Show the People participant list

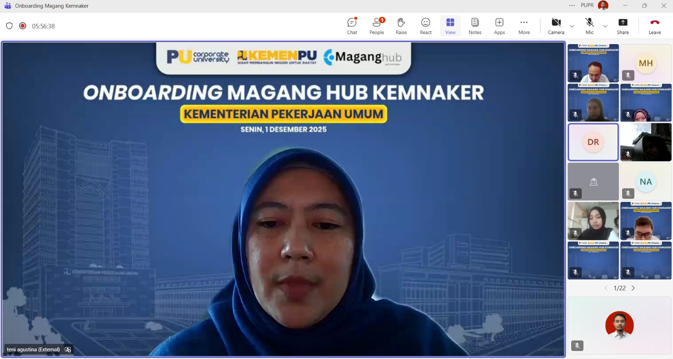click(376, 26)
